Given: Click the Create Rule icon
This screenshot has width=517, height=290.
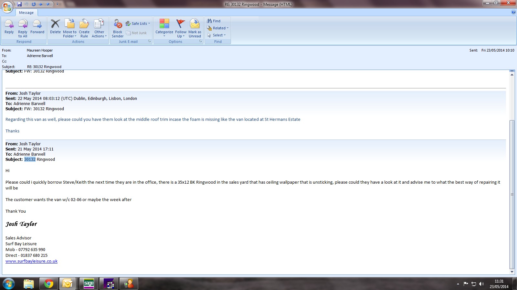Looking at the screenshot, I should (x=84, y=28).
